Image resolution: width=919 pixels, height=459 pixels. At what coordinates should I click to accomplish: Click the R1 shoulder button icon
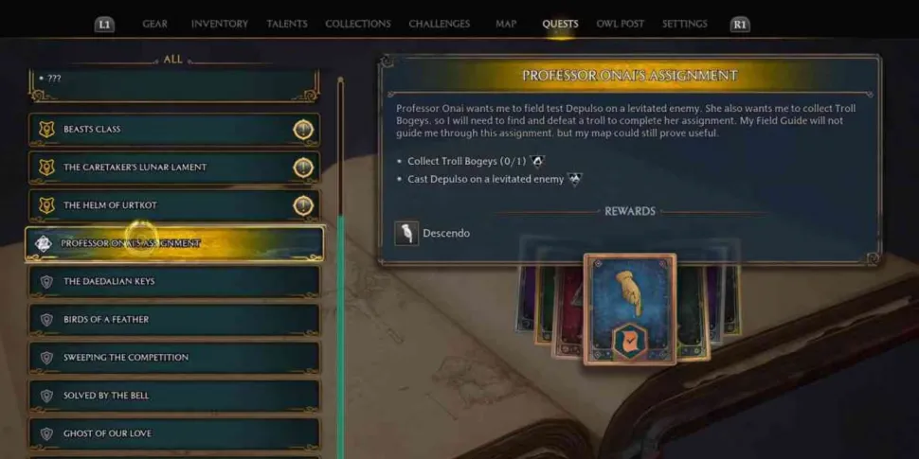pos(740,25)
